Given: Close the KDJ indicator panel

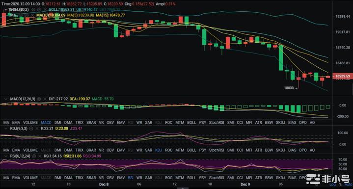Looking at the screenshot, I should point(37,129).
